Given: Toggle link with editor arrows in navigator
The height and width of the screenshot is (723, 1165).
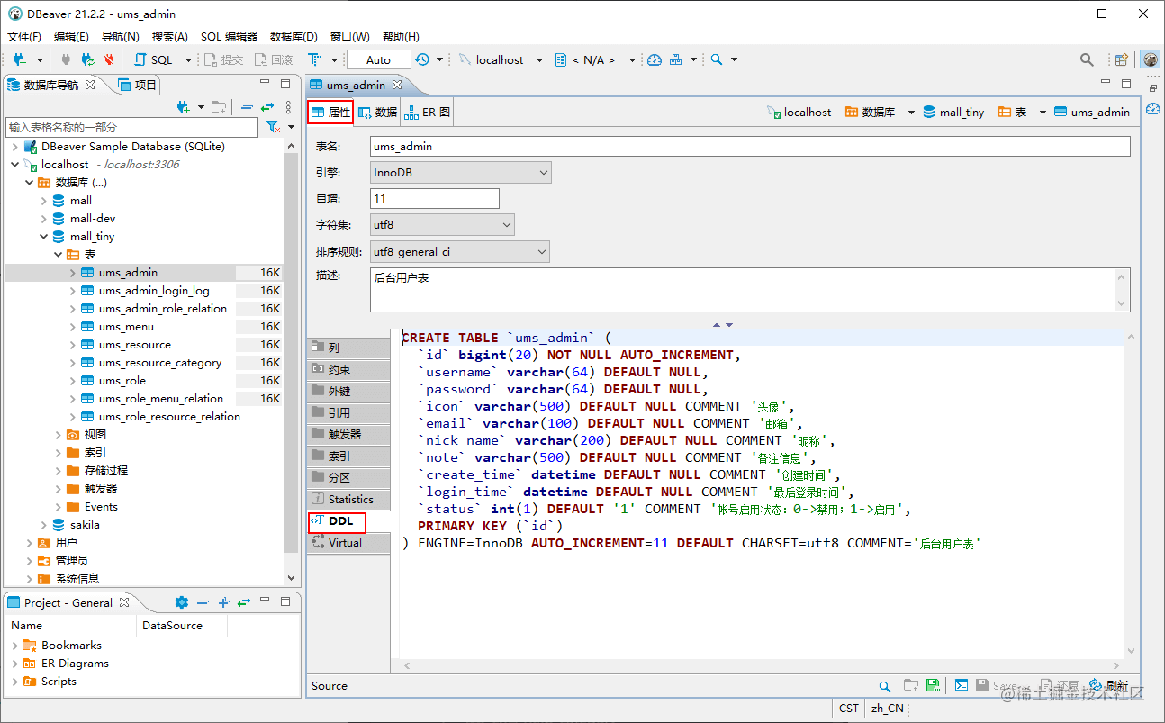Looking at the screenshot, I should pos(267,107).
